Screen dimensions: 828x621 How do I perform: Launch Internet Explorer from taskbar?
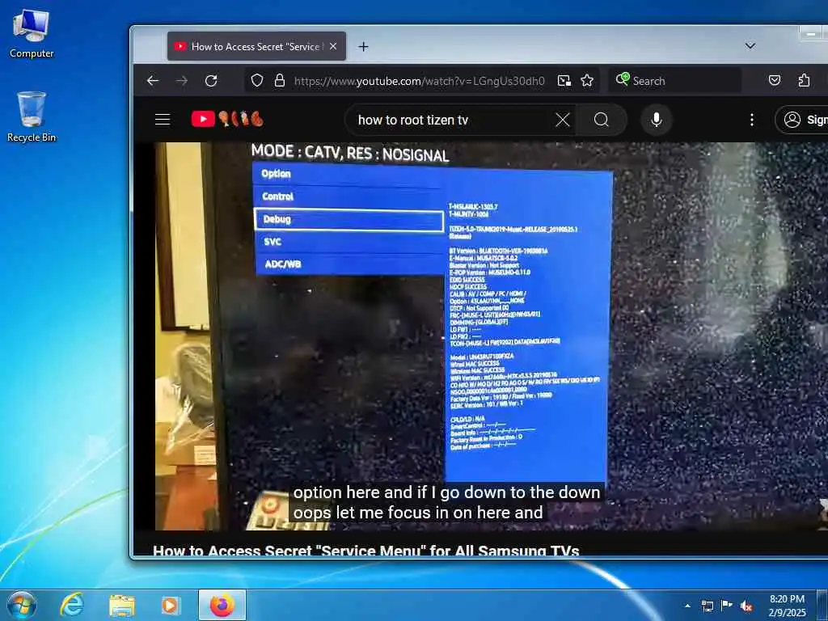click(x=72, y=605)
